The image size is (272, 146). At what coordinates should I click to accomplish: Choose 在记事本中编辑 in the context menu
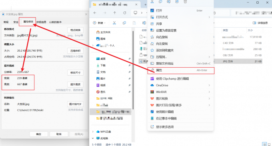[180, 118]
